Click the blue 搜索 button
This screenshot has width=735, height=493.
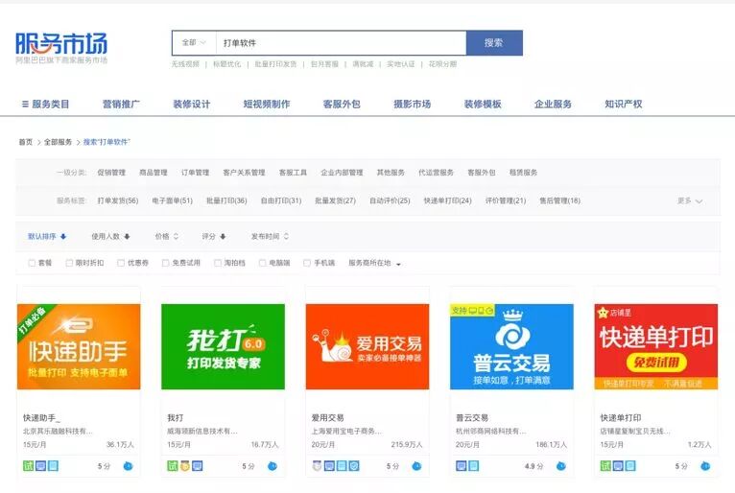click(x=494, y=42)
